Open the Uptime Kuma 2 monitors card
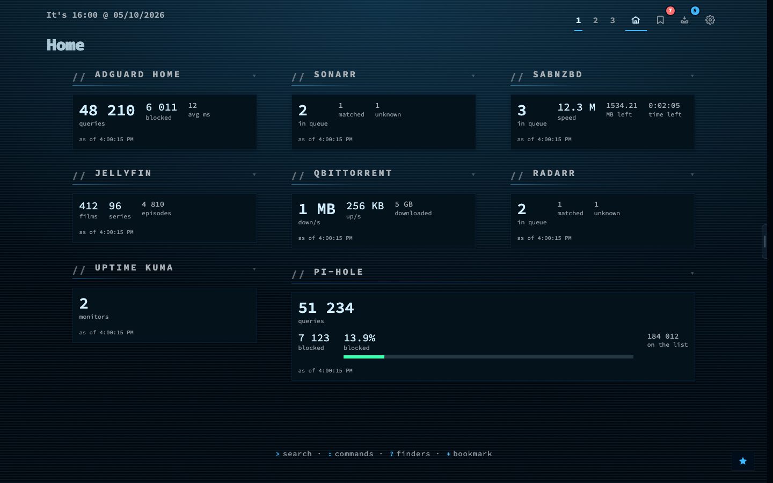Screen dimensions: 773x483 [165, 315]
